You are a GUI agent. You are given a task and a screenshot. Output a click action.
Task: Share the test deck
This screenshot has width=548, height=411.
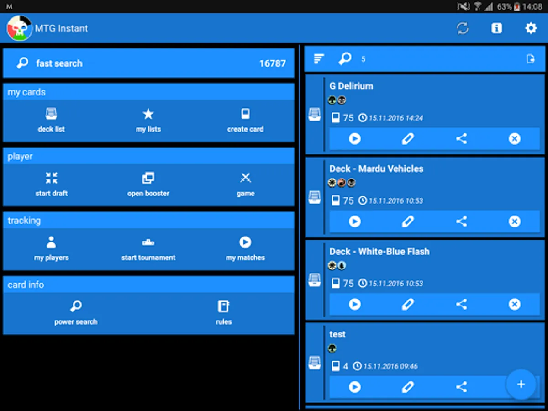click(461, 387)
